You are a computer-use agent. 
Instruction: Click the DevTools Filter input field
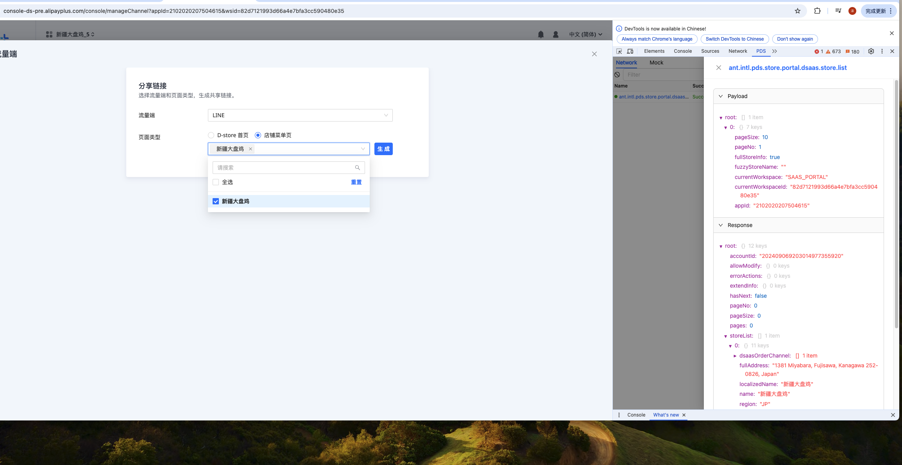coord(663,75)
